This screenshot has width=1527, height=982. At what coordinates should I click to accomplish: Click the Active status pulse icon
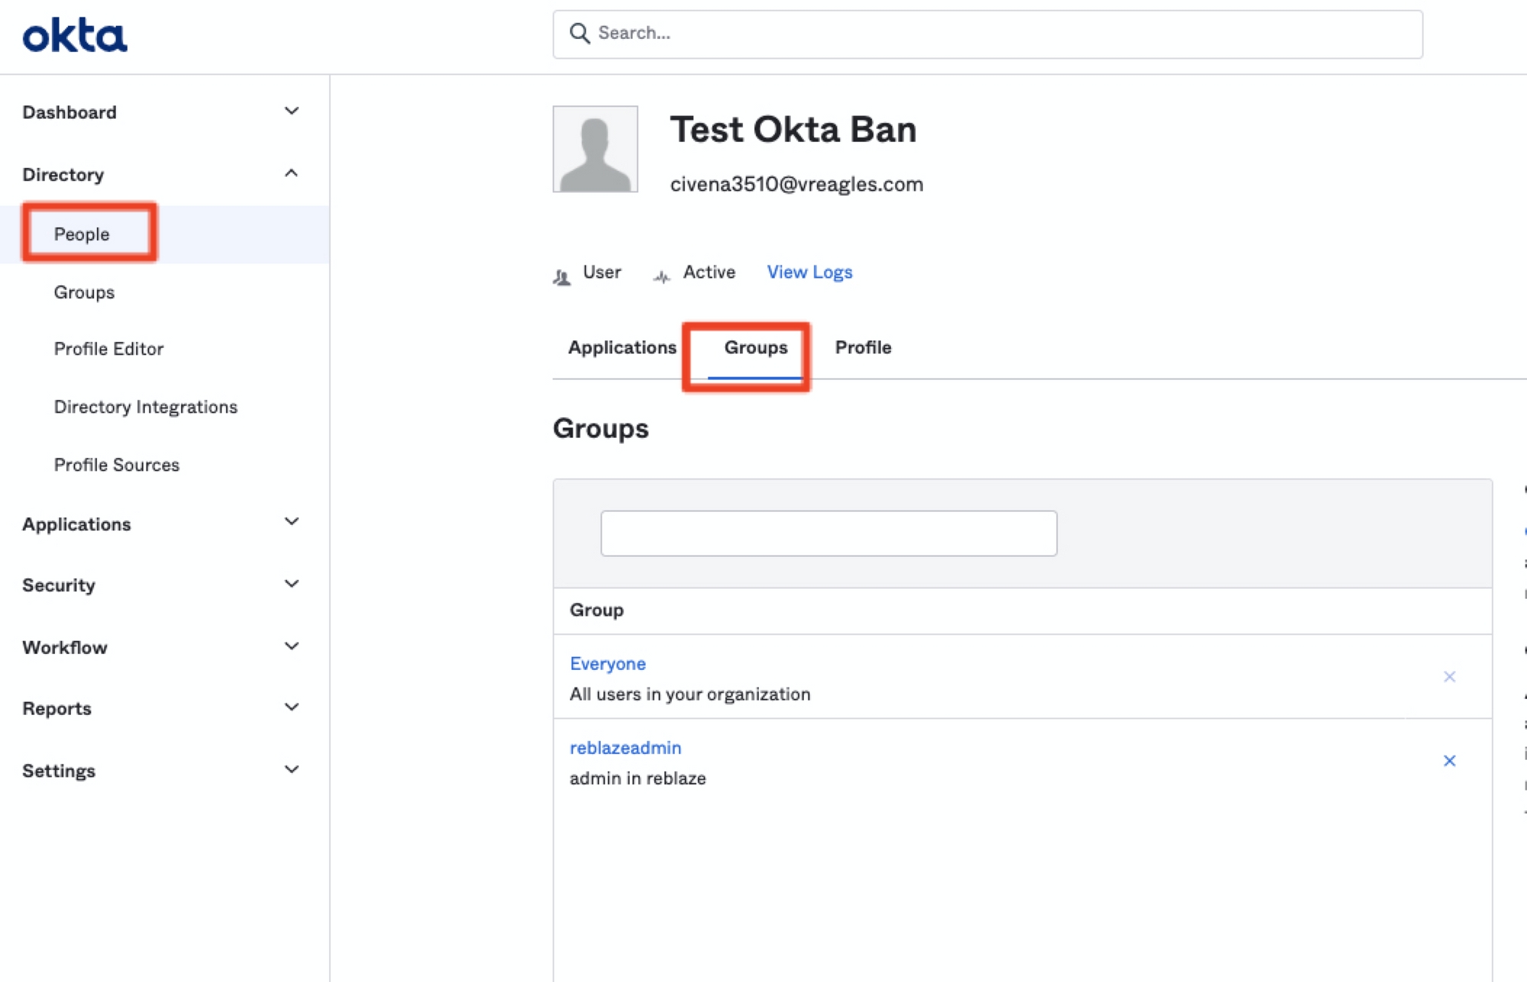pyautogui.click(x=661, y=277)
